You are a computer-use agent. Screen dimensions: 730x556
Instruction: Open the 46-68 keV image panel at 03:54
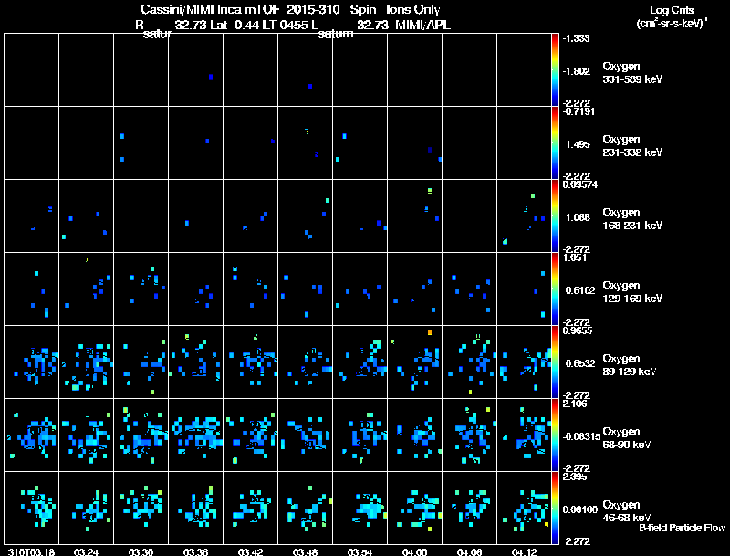click(360, 508)
